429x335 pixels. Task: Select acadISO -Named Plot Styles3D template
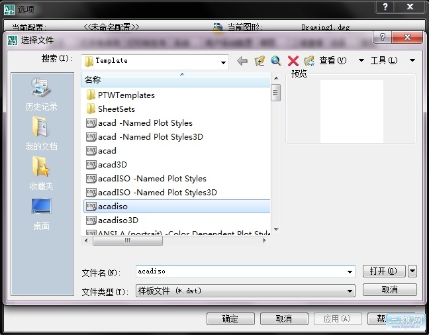pyautogui.click(x=152, y=193)
